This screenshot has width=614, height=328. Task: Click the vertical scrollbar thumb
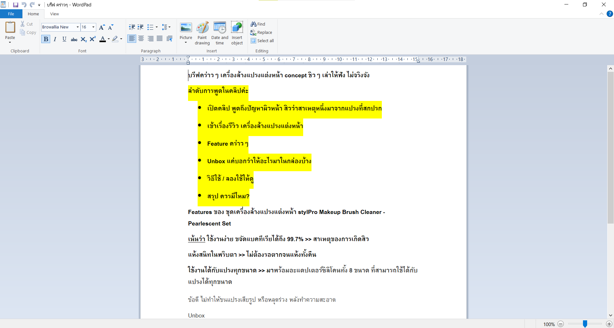coord(610,148)
